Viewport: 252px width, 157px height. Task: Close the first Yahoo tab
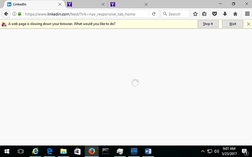coord(103,4)
